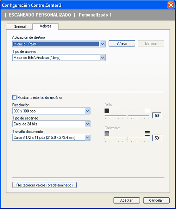176x209 pixels.
Task: Click the black dark-brightness icon
Action: (107, 111)
